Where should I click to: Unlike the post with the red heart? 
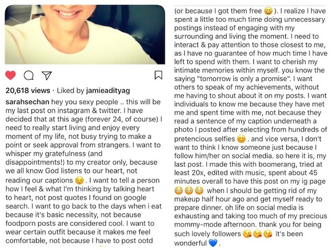pyautogui.click(x=11, y=75)
